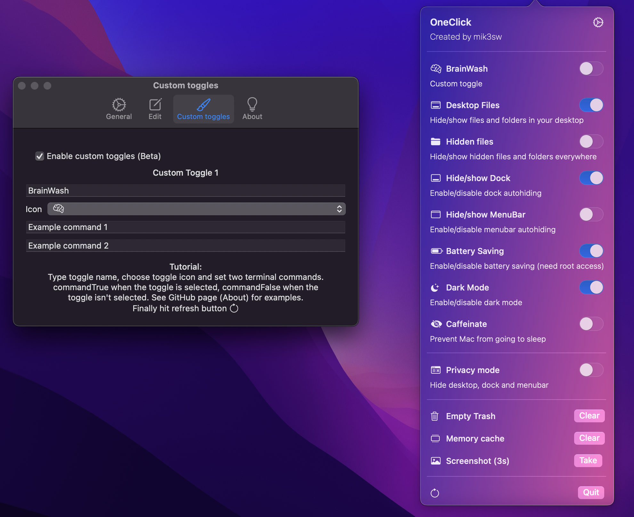Click the Example command 1 field
The height and width of the screenshot is (517, 634).
click(186, 227)
